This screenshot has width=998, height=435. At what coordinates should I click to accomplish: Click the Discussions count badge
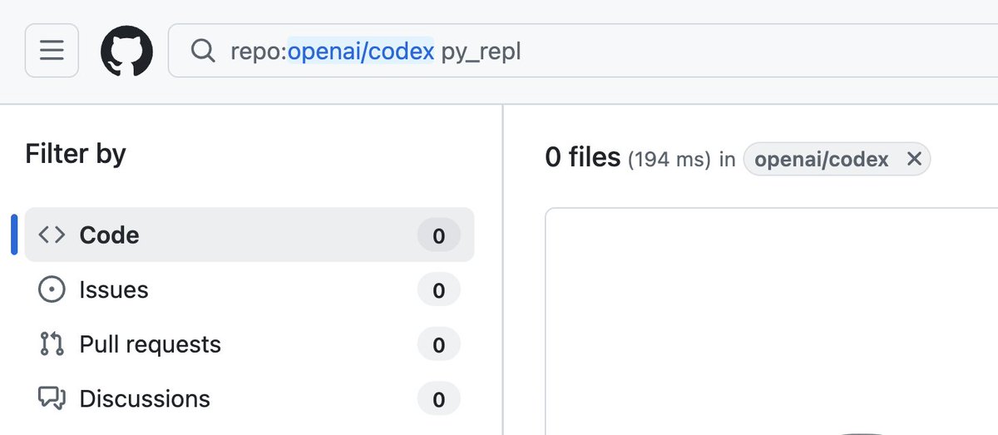point(438,399)
